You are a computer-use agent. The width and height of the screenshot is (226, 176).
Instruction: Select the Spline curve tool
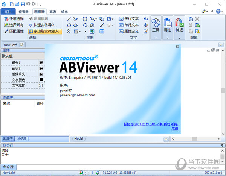tap(69, 32)
